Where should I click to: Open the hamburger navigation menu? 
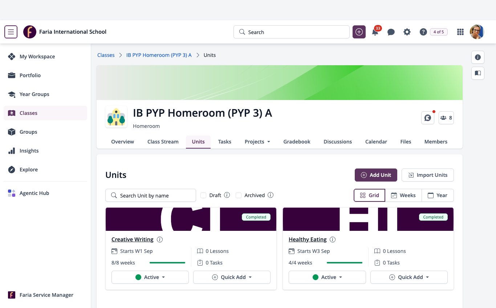click(x=11, y=32)
